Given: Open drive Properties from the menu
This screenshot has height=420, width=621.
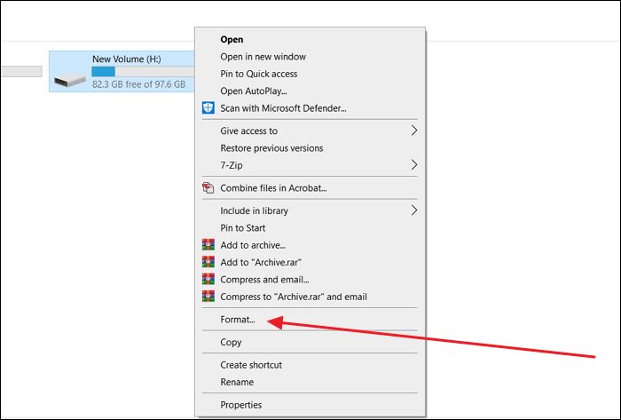Looking at the screenshot, I should click(x=242, y=405).
